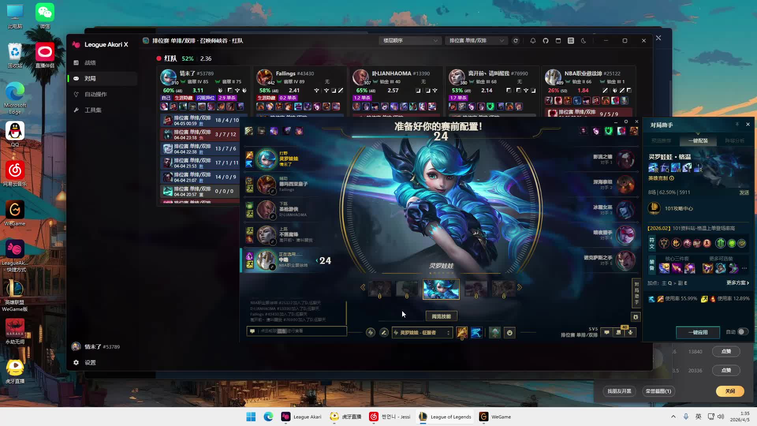Screen dimensions: 757x426
Task: Open the 楼层顺序 dropdown
Action: click(x=410, y=41)
